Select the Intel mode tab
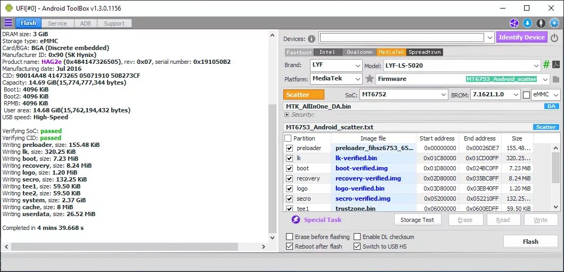 [328, 52]
